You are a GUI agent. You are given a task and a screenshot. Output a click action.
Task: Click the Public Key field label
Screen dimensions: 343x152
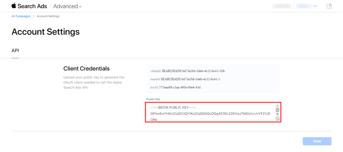pos(153,99)
